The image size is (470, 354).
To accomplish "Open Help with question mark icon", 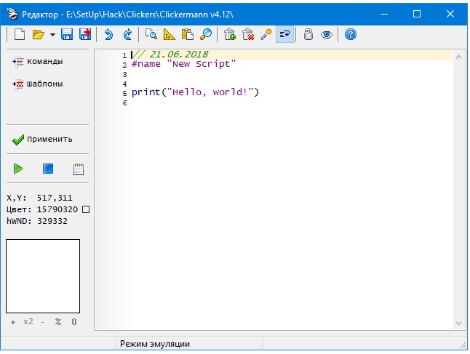I will tap(351, 34).
